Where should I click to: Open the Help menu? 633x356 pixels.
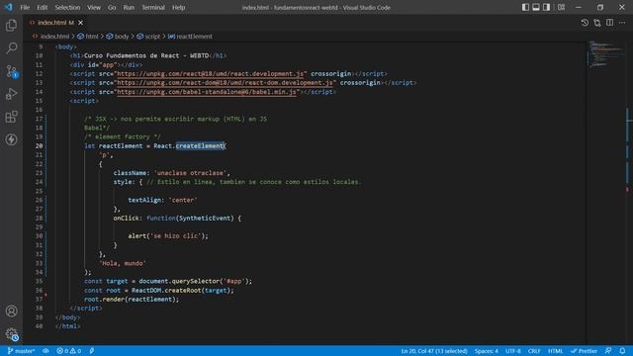(x=178, y=7)
